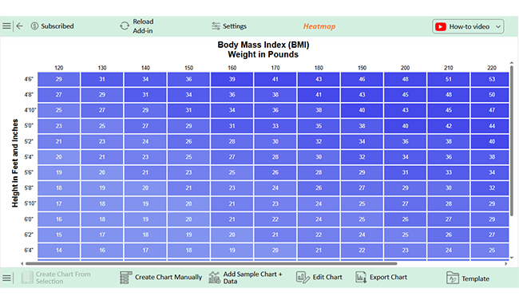Click the Export Chart button label

[388, 277]
